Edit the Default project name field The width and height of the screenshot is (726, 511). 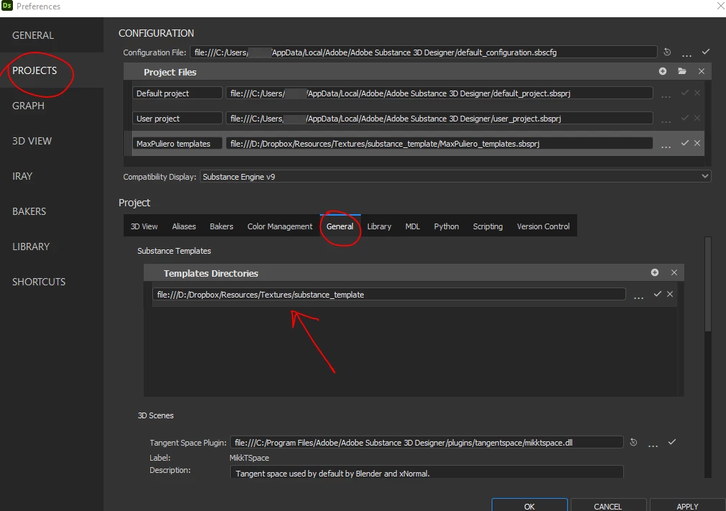pyautogui.click(x=177, y=93)
